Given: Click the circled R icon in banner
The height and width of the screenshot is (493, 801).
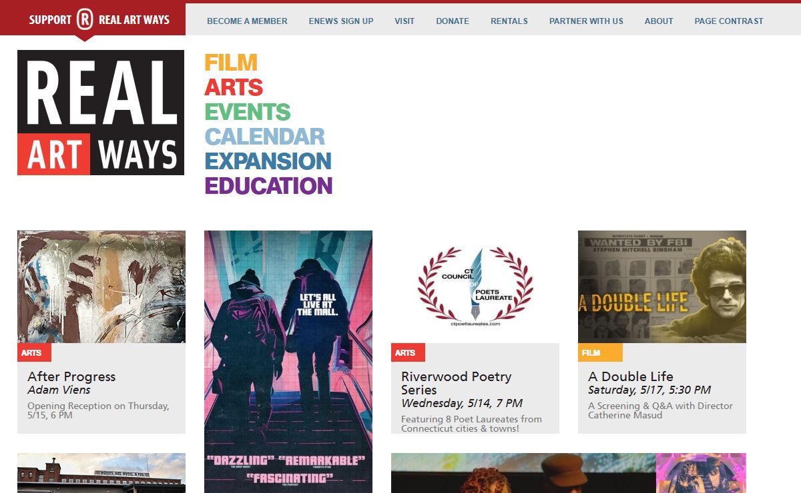Looking at the screenshot, I should 85,19.
